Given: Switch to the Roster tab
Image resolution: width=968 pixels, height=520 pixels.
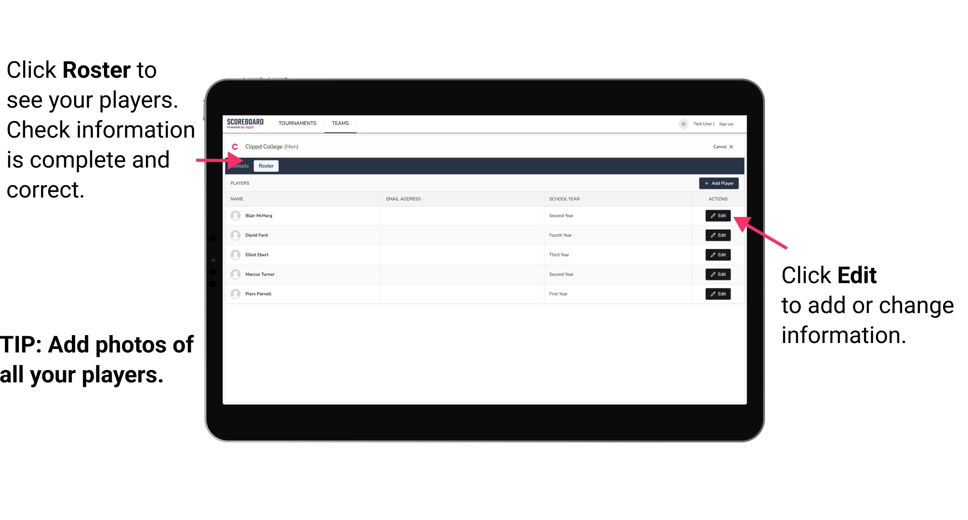Looking at the screenshot, I should pyautogui.click(x=265, y=166).
